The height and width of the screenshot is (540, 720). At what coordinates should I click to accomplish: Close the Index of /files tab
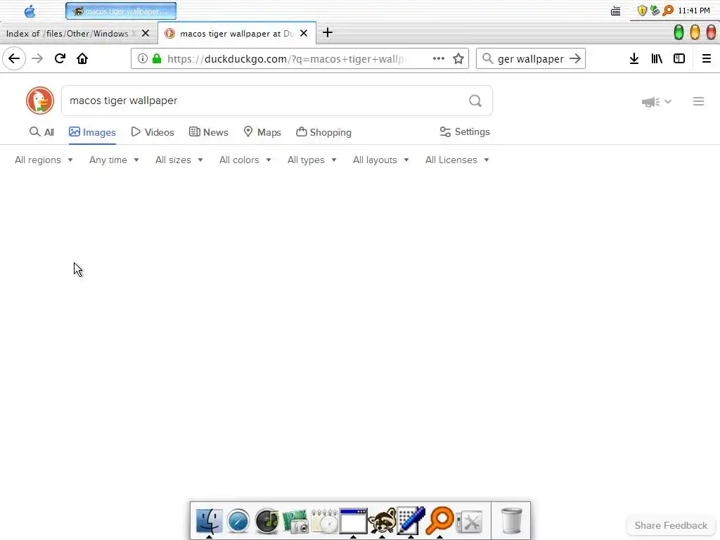click(x=146, y=33)
